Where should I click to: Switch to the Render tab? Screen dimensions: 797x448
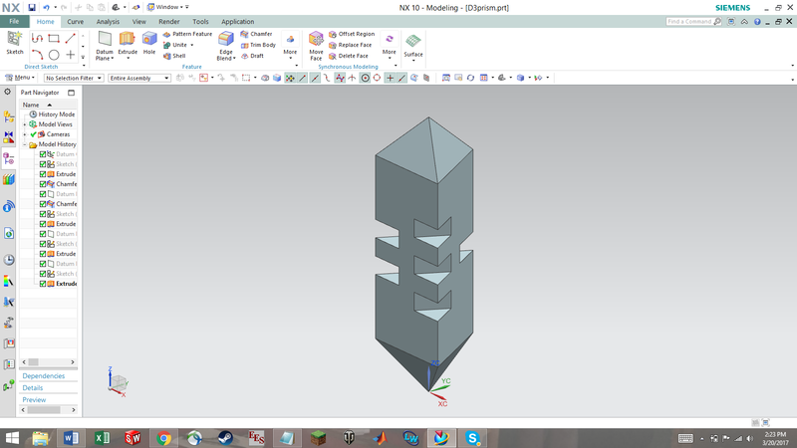coord(168,21)
